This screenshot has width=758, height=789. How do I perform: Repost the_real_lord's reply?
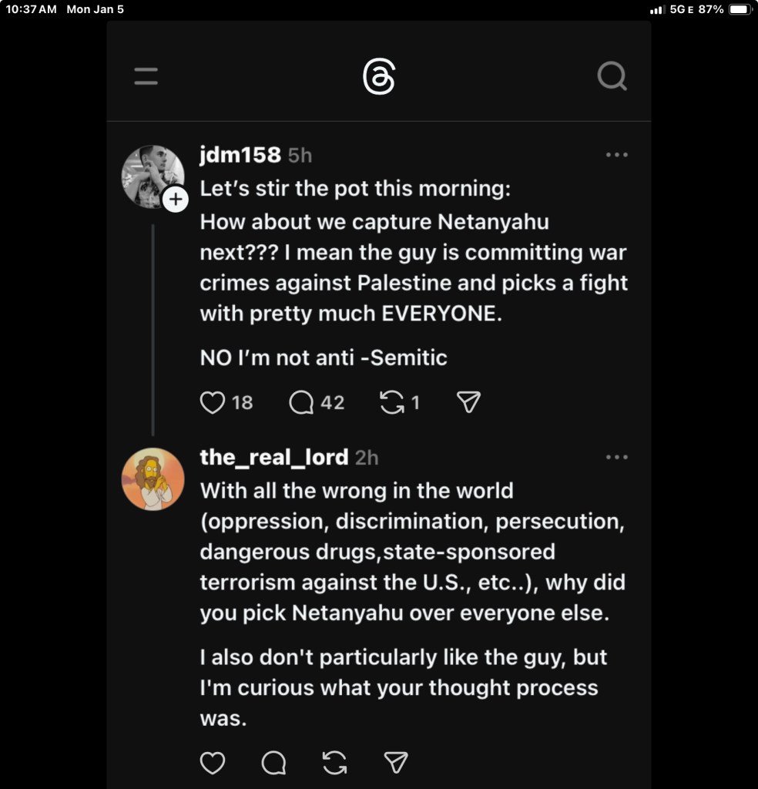(x=334, y=763)
